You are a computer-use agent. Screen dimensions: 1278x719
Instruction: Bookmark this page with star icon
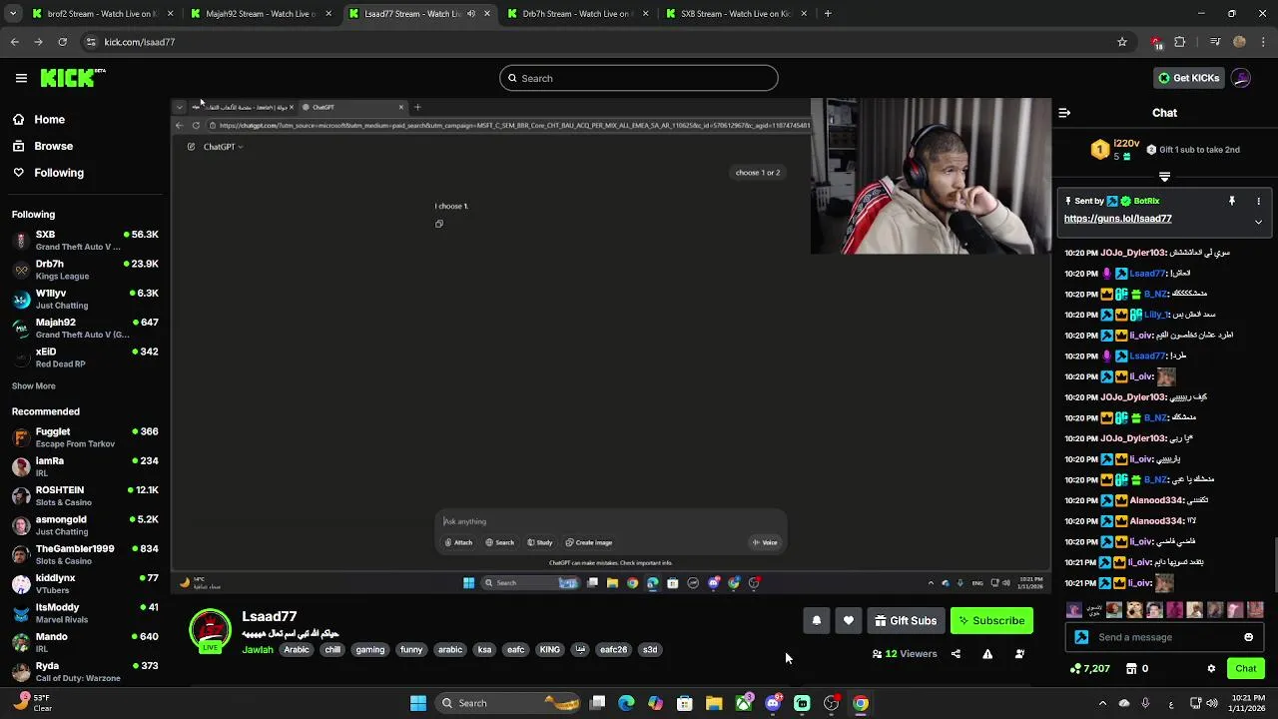[x=1122, y=42]
